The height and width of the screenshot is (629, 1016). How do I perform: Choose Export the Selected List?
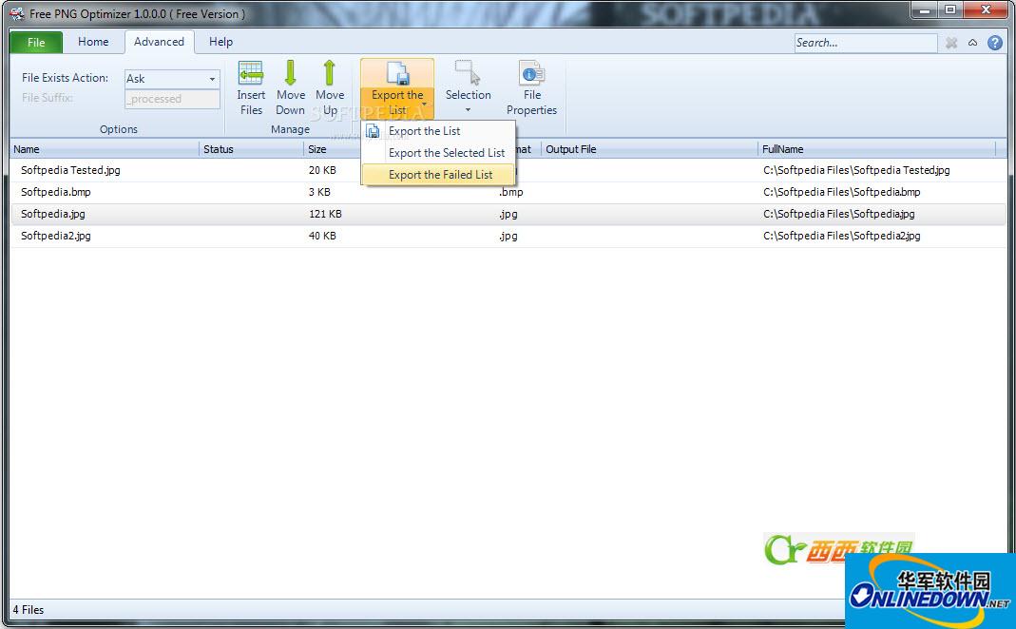pyautogui.click(x=438, y=153)
